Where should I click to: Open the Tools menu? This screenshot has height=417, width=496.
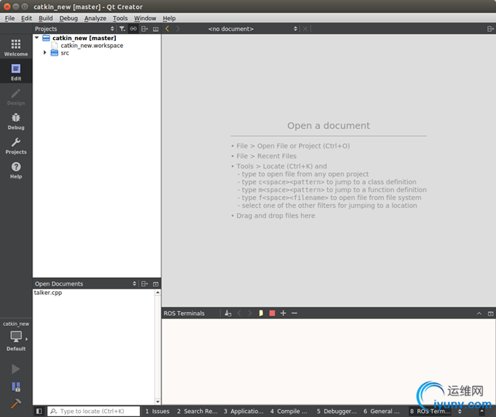coord(121,19)
